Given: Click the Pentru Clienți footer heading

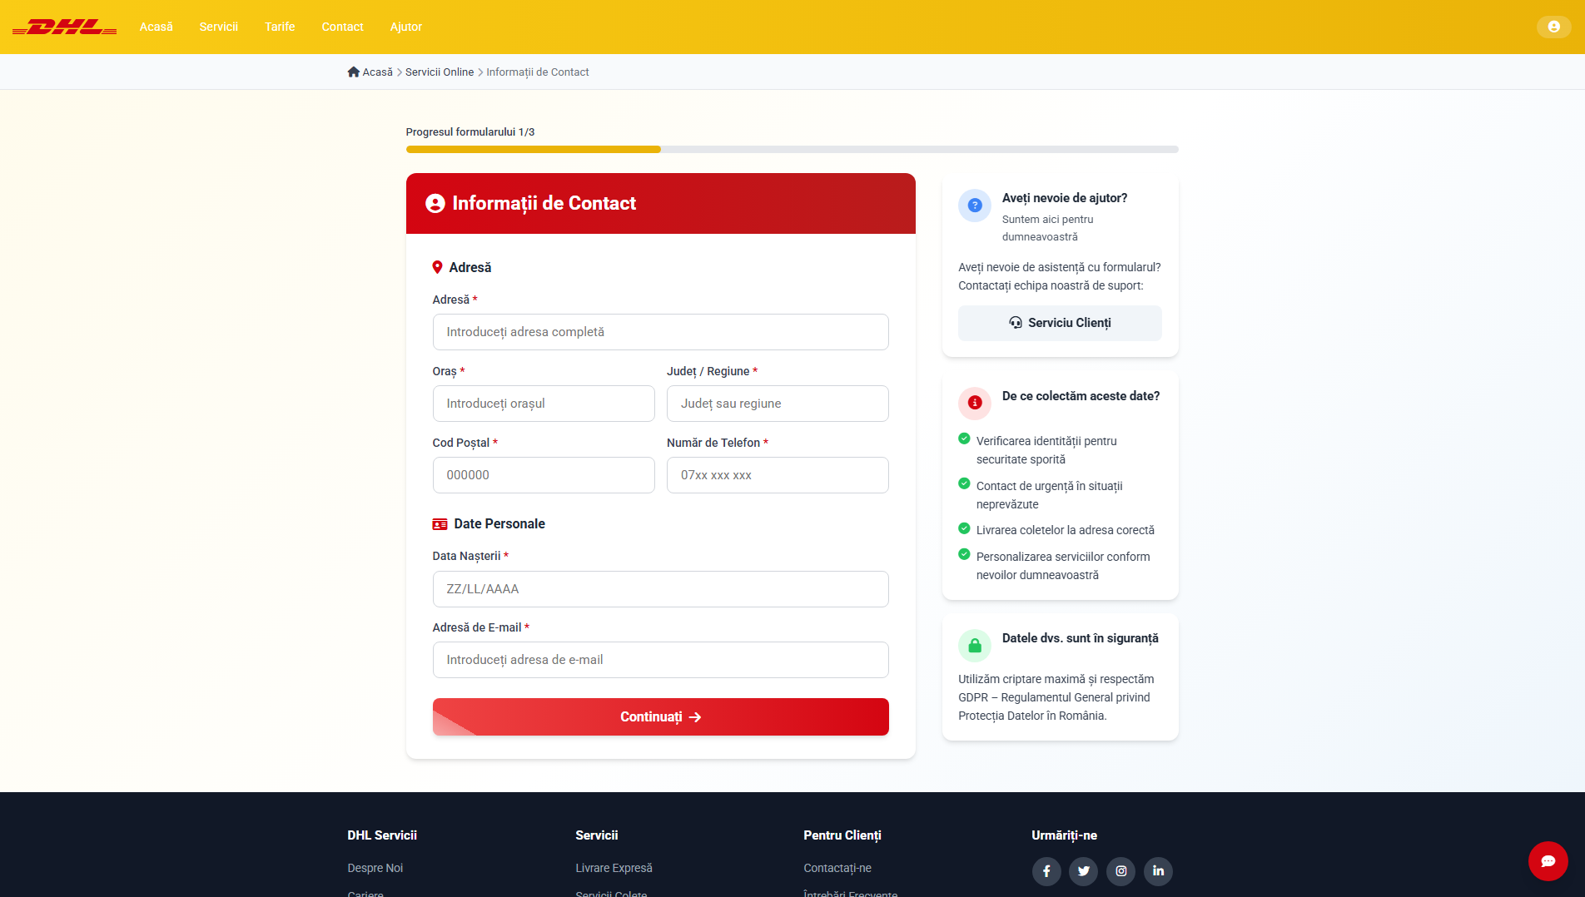Looking at the screenshot, I should (x=842, y=835).
